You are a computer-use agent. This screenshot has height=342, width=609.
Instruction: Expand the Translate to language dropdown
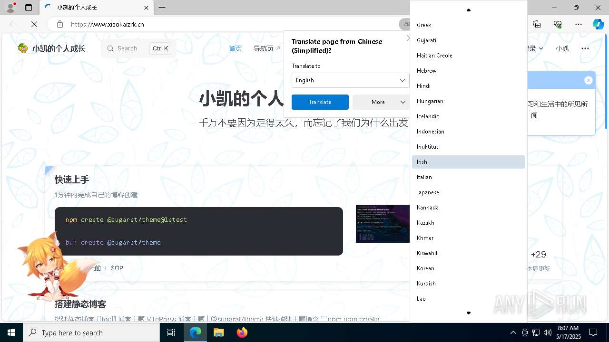350,80
